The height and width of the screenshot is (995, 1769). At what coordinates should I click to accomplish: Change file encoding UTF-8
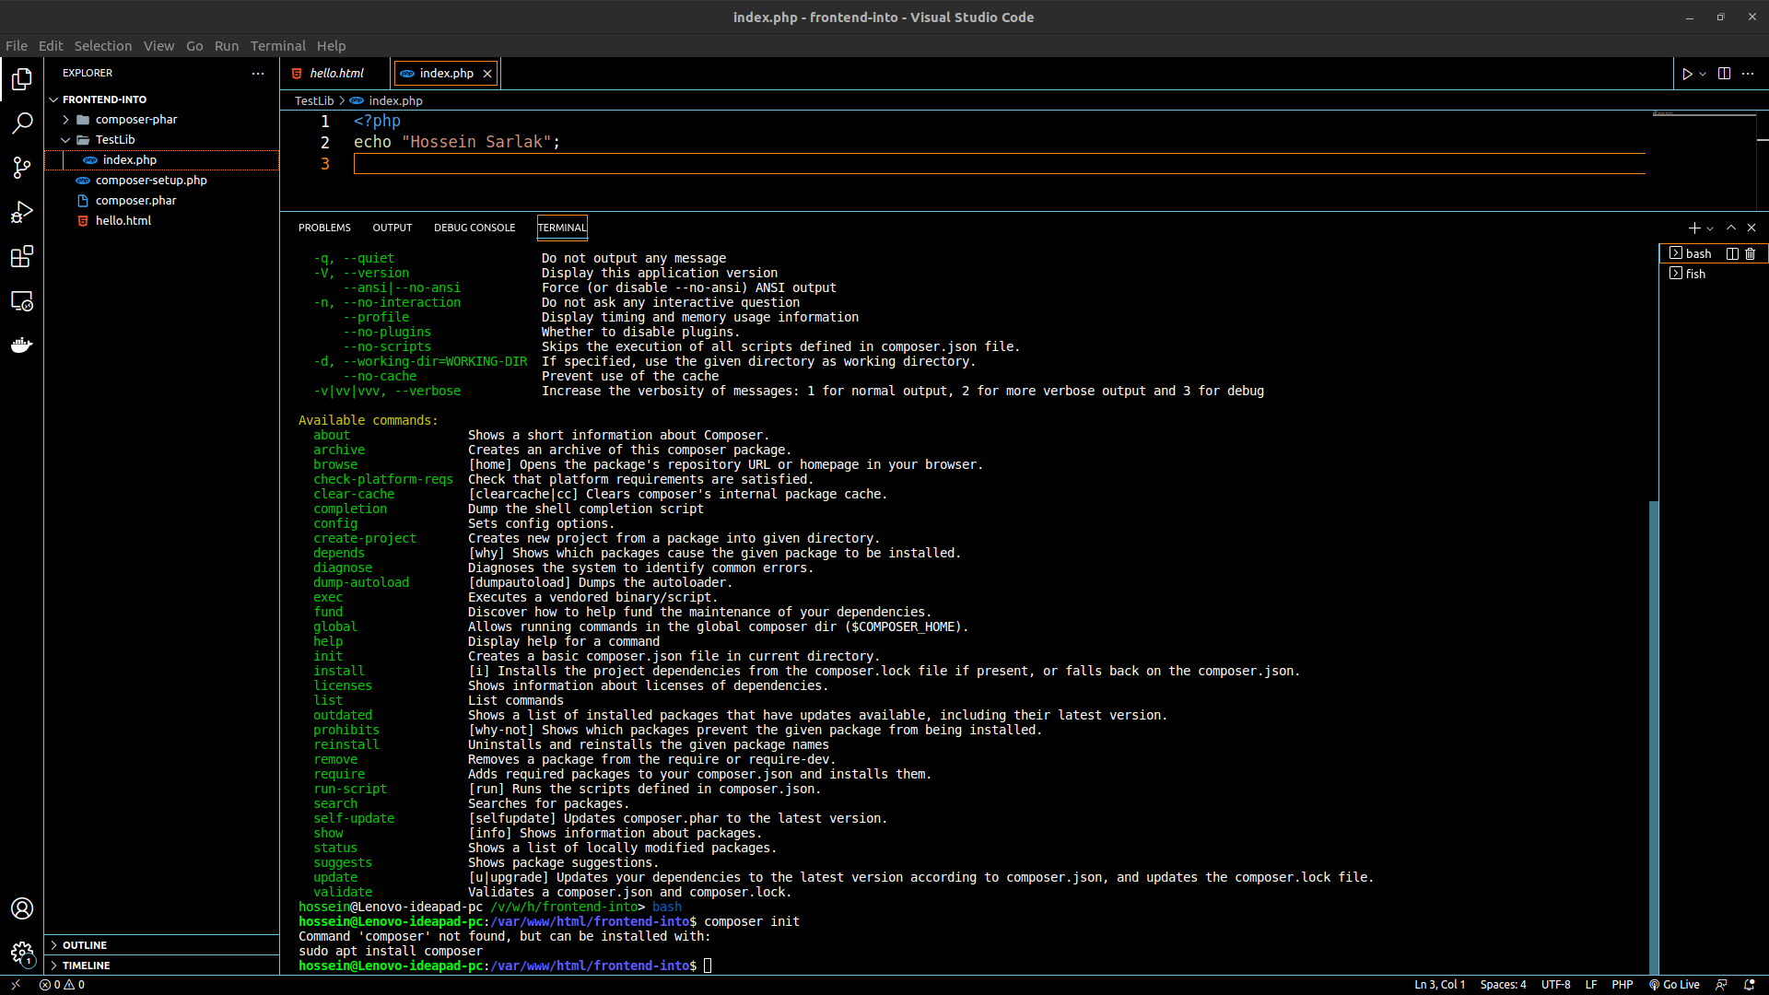coord(1555,985)
